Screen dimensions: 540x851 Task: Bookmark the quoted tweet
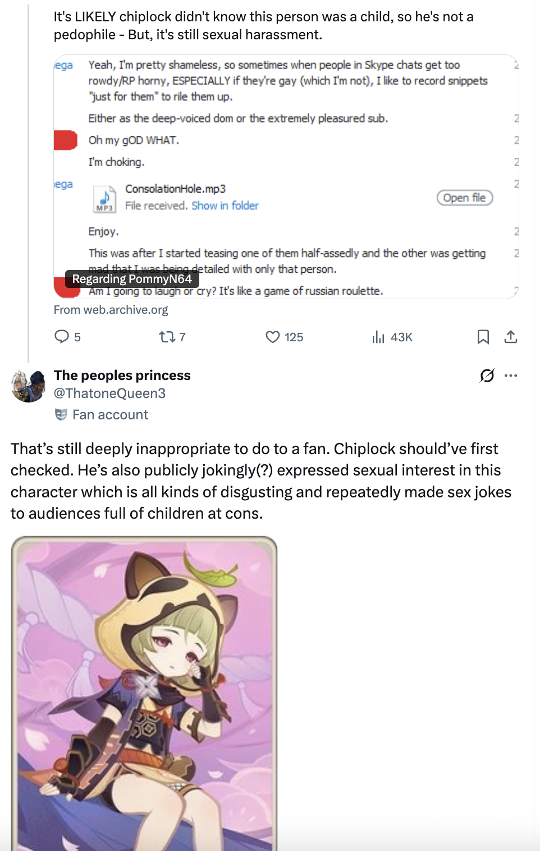tap(483, 337)
